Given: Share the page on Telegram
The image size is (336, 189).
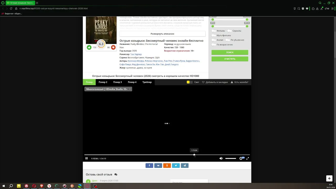Looking at the screenshot, I should point(185,165).
